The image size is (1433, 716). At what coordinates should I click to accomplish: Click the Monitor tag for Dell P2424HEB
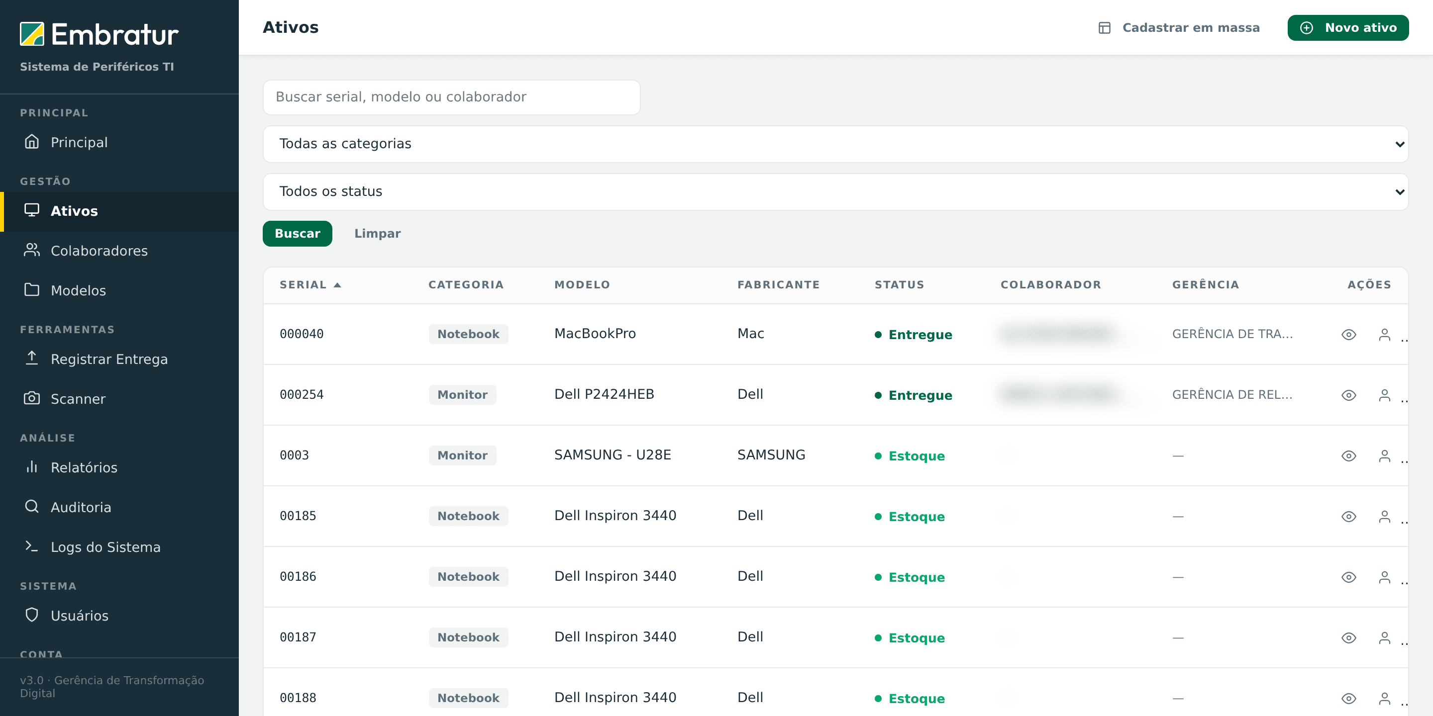click(462, 395)
